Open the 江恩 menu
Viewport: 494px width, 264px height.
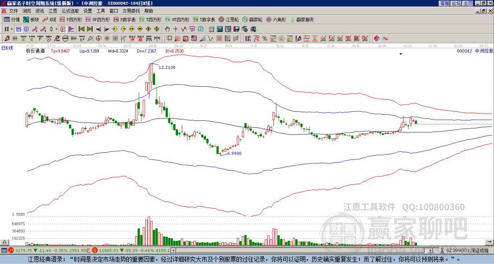click(53, 11)
